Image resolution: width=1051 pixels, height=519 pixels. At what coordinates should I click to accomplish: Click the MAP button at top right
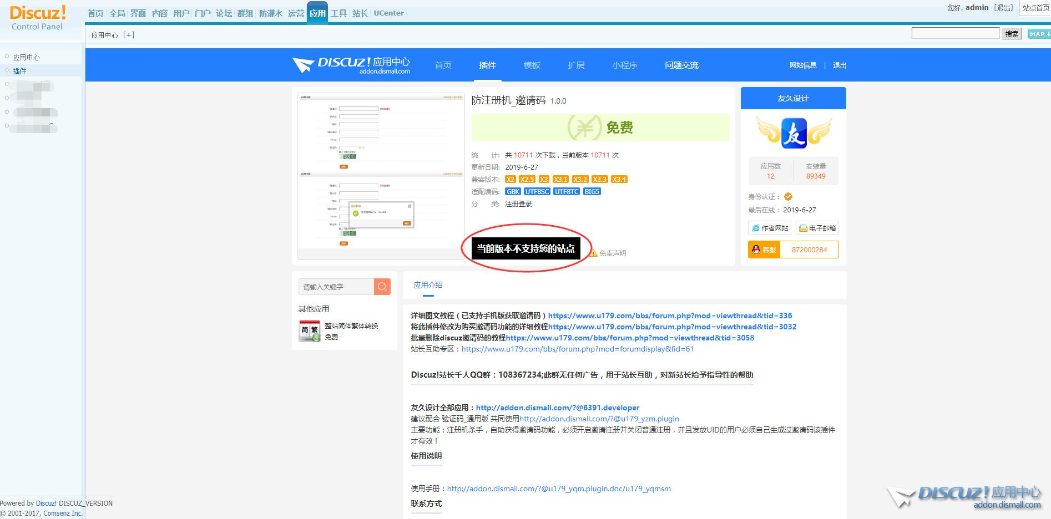click(1038, 34)
